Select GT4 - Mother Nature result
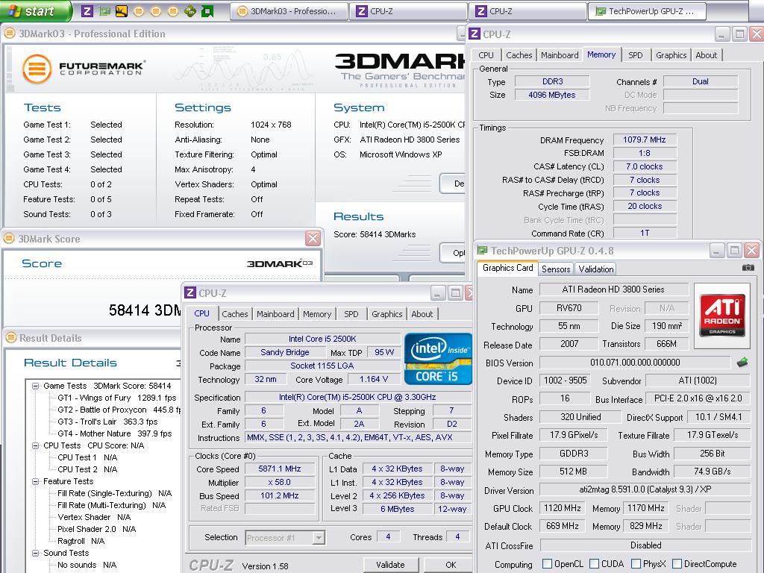764x573 pixels. [114, 433]
